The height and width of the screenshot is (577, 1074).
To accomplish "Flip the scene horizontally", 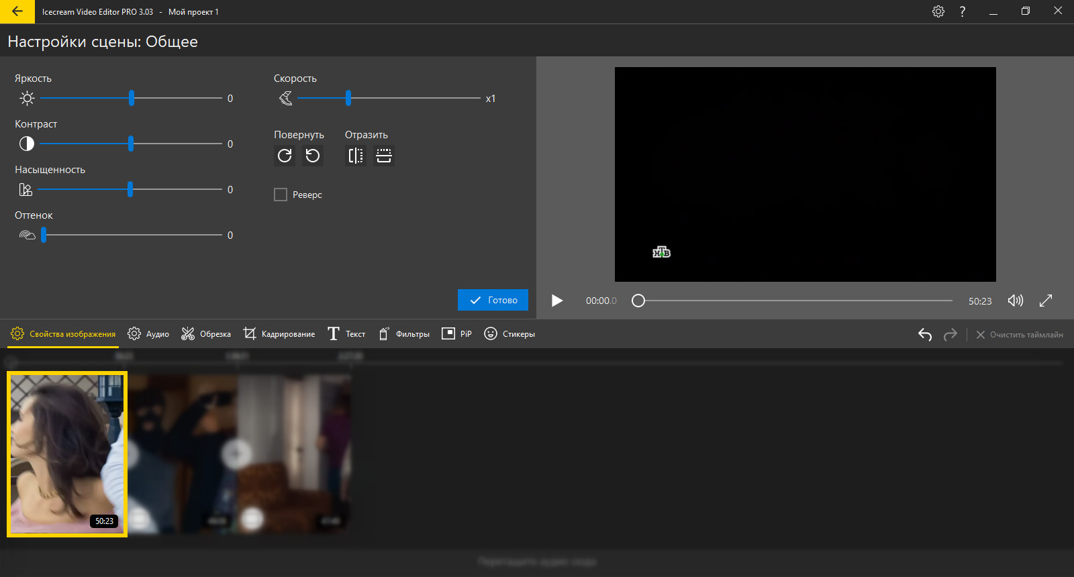I will (356, 156).
